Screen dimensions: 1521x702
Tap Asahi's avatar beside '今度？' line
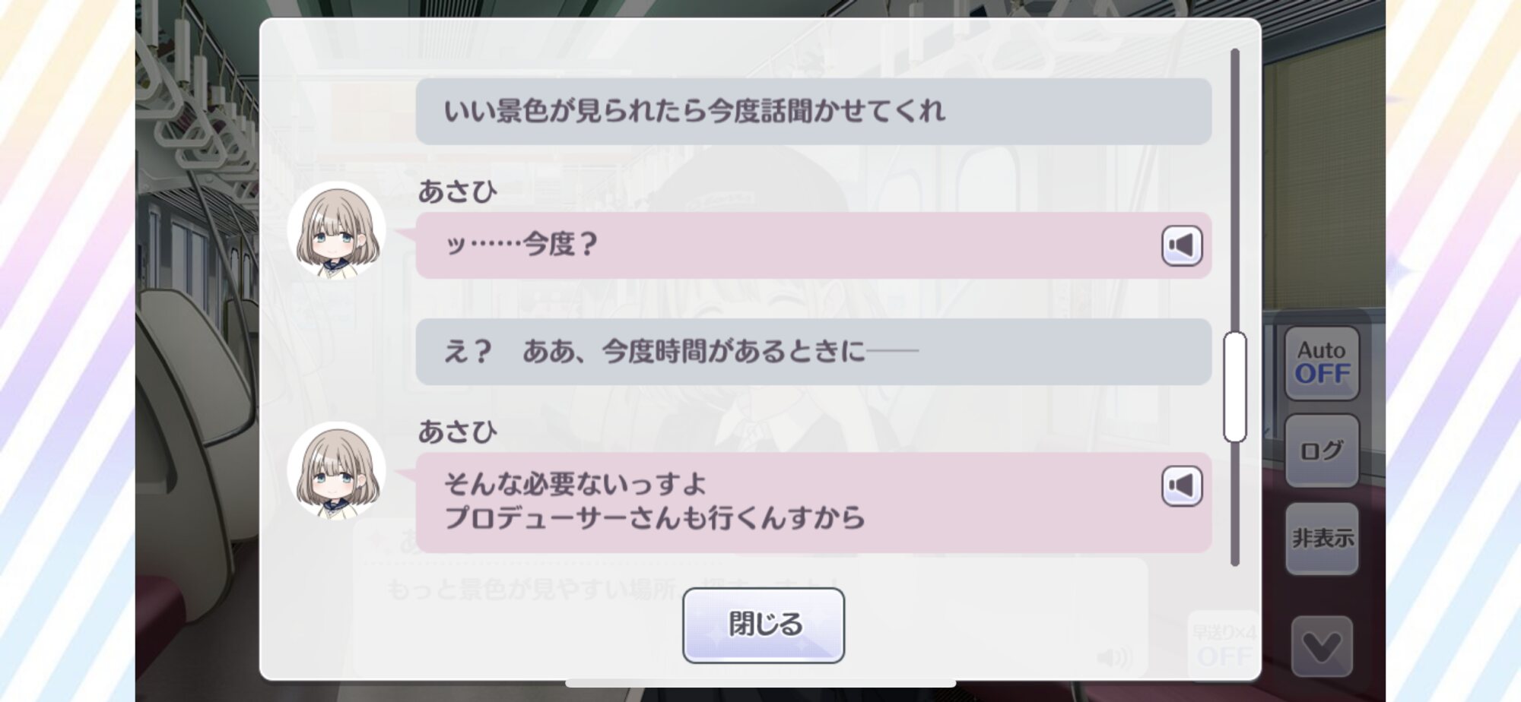(336, 230)
